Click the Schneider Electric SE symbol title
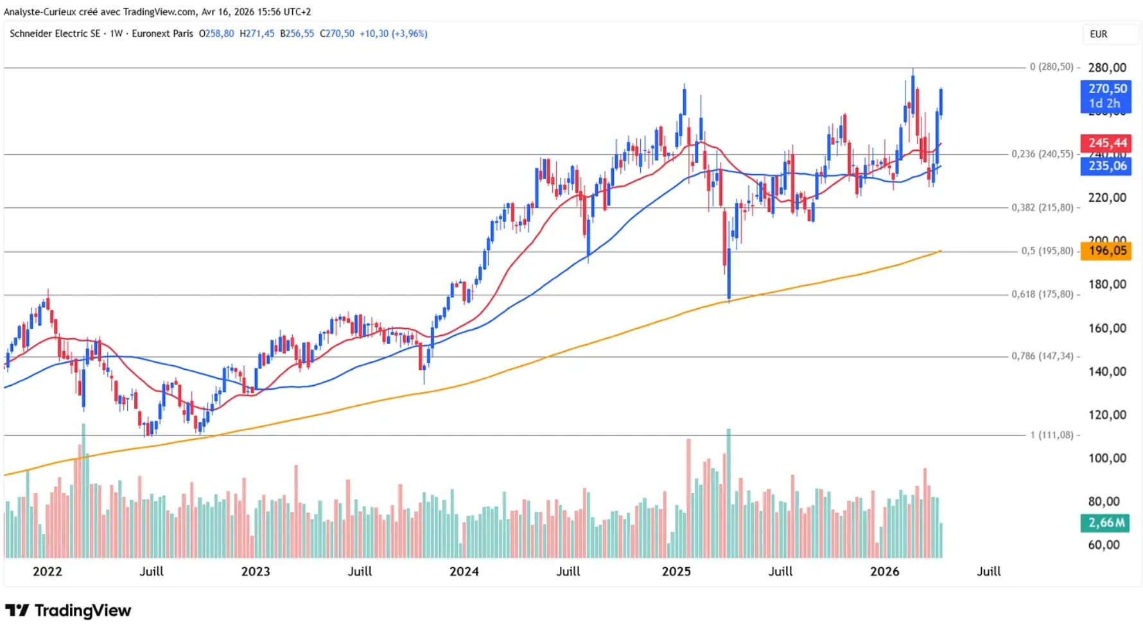 pos(55,33)
